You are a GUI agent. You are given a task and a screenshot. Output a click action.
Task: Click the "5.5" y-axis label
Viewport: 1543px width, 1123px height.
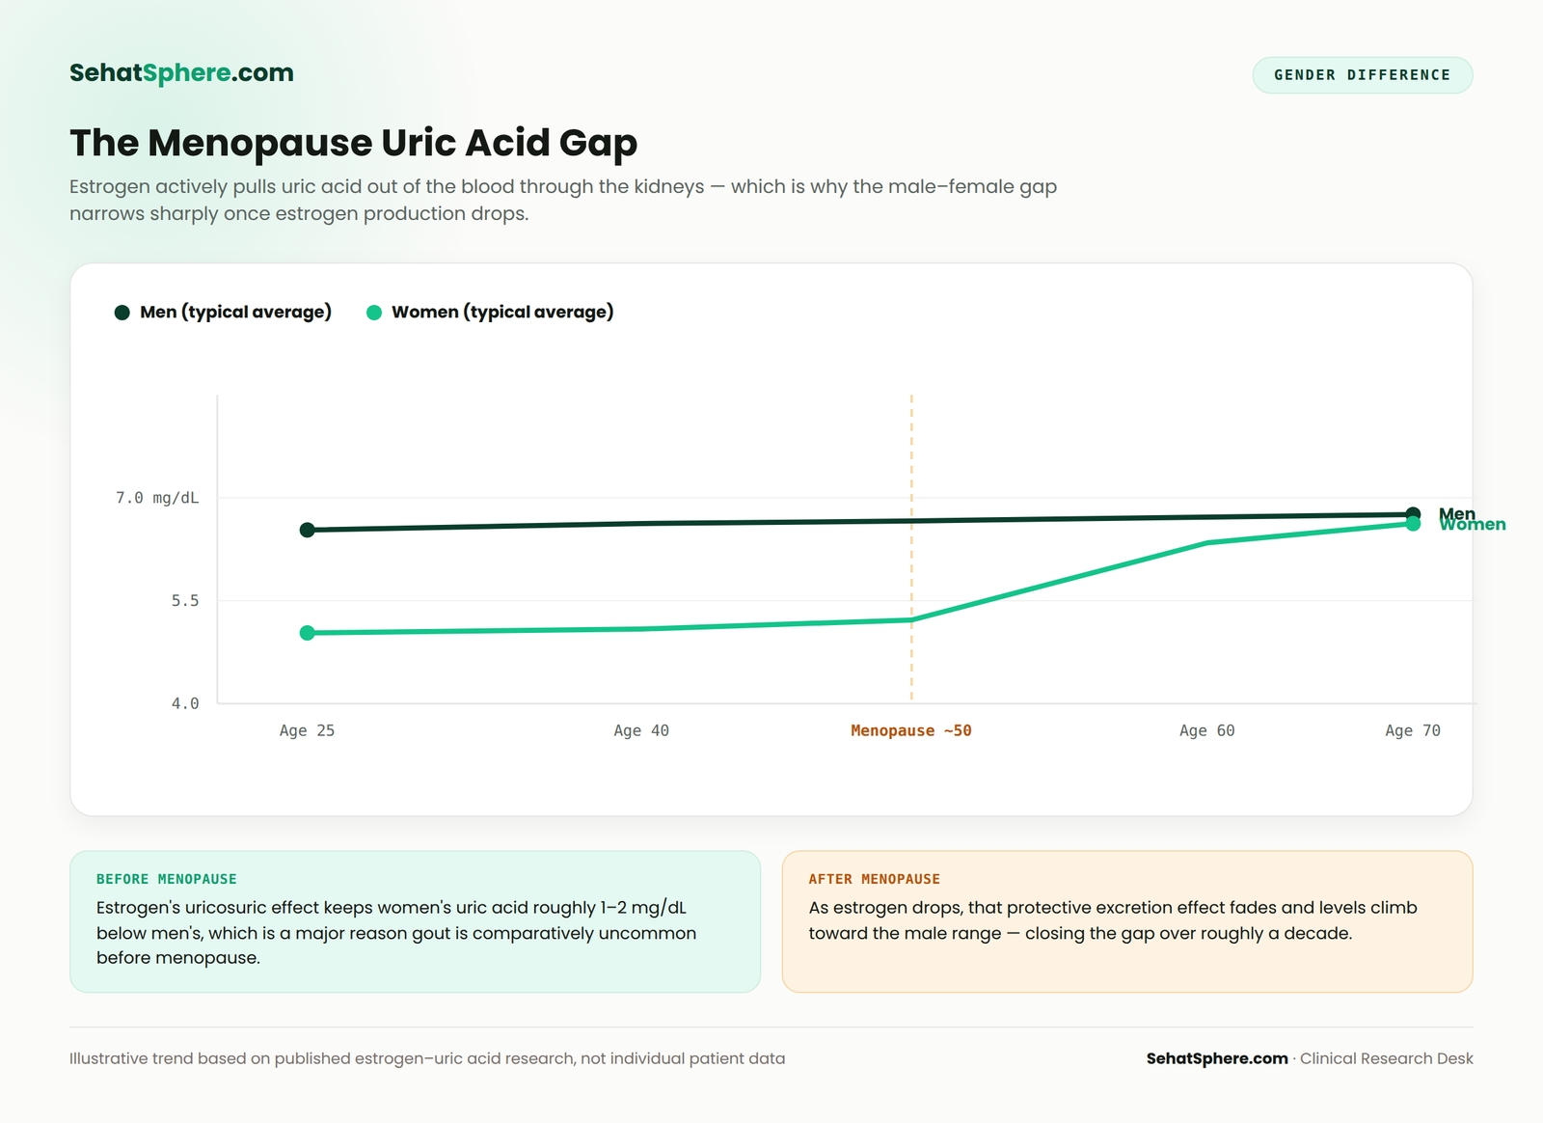[x=185, y=601]
